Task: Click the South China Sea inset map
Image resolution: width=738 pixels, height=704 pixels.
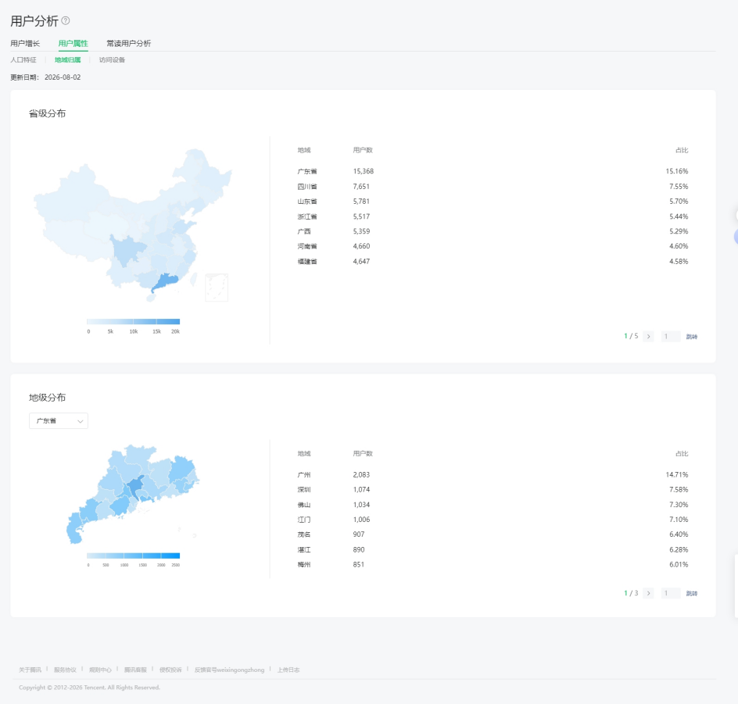Action: 217,288
